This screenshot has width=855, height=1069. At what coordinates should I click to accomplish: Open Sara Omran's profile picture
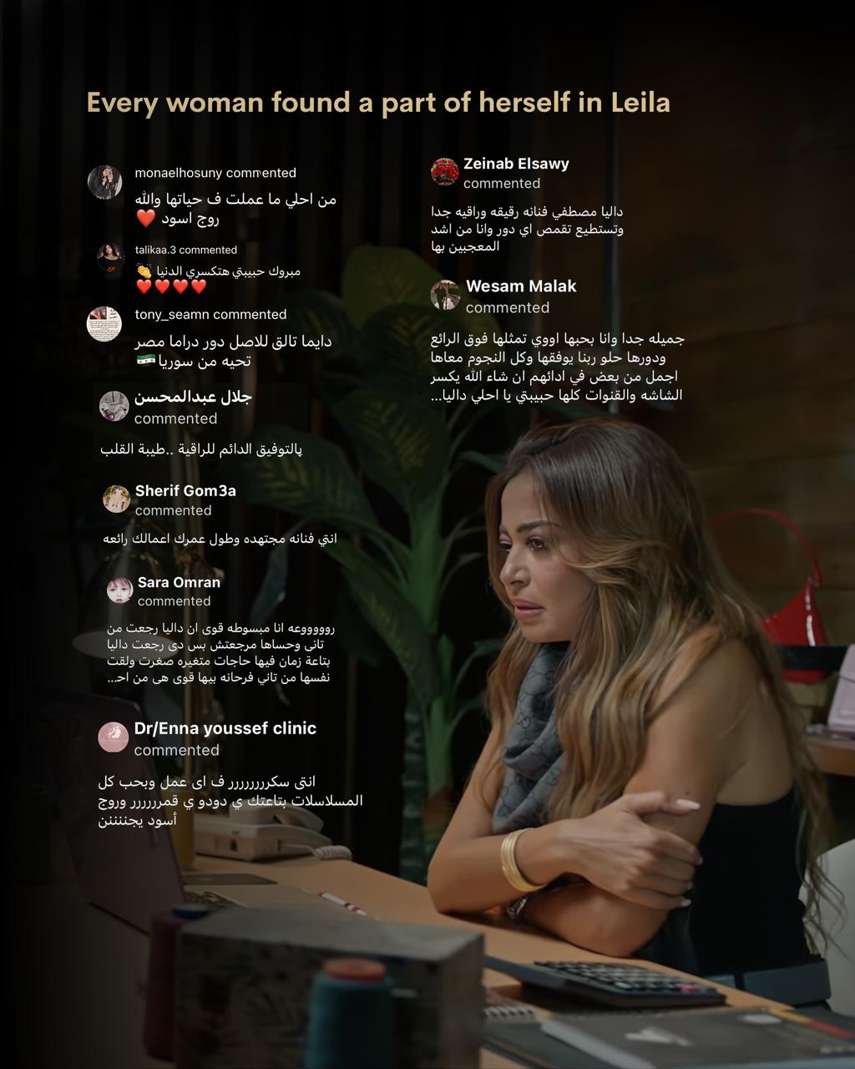coord(120,590)
